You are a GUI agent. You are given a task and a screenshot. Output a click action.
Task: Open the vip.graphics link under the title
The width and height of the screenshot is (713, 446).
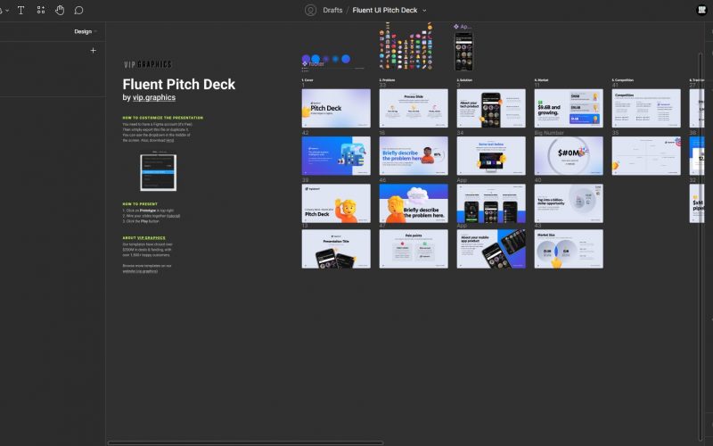coord(153,97)
